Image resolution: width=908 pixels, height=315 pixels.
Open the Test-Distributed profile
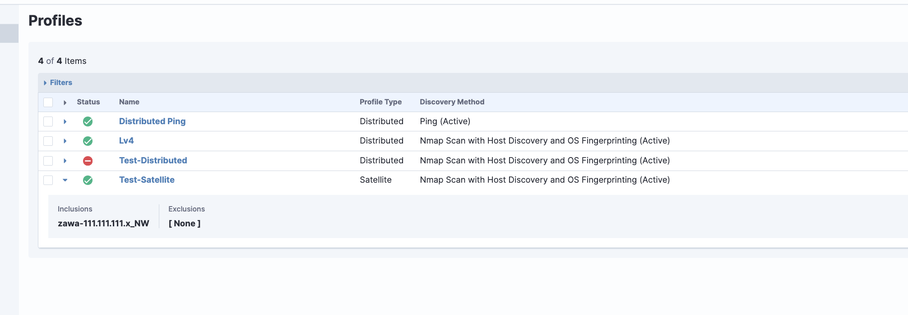point(153,161)
